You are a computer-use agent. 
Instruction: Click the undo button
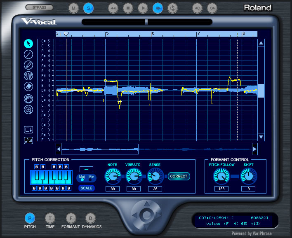click(x=197, y=8)
